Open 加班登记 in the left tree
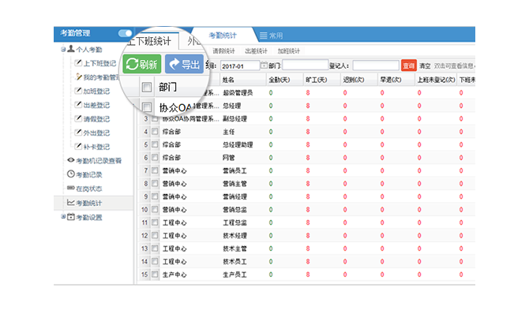 (95, 91)
